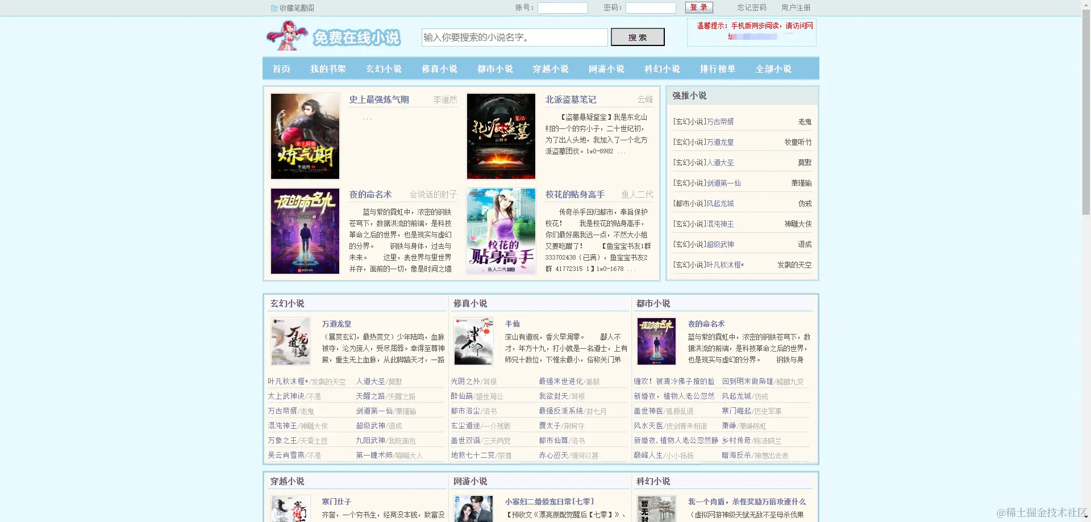
Task: Select 网游小说 navigation item
Action: [x=606, y=69]
